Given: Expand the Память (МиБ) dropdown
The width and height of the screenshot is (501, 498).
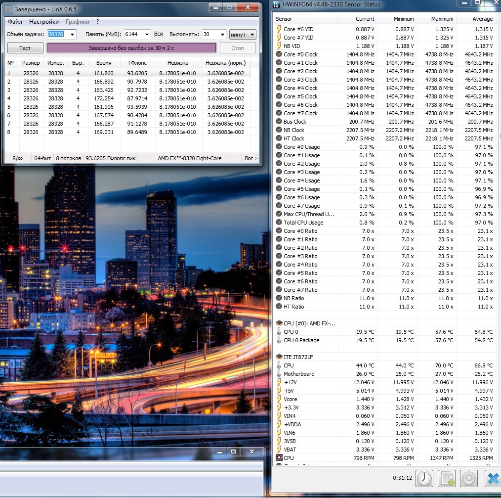Looking at the screenshot, I should pos(146,34).
